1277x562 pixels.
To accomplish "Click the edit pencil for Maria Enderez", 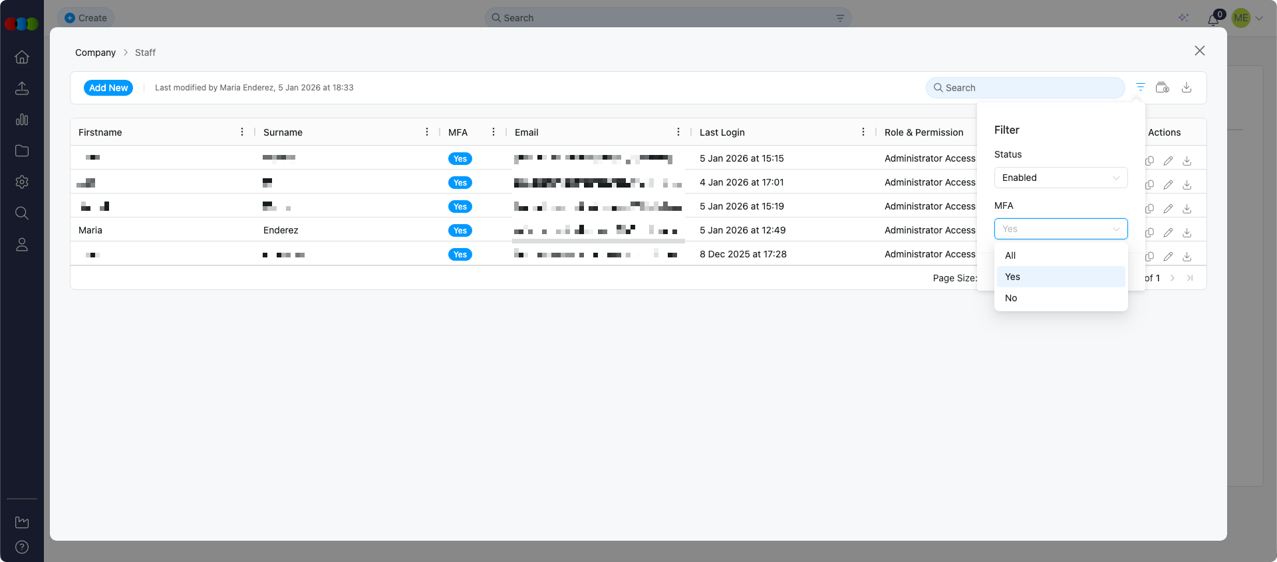I will pyautogui.click(x=1168, y=233).
